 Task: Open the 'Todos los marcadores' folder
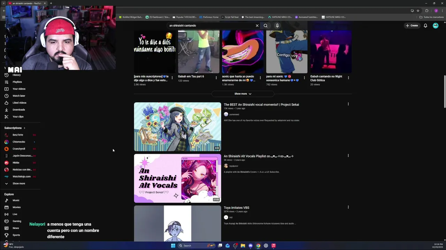[x=432, y=17]
